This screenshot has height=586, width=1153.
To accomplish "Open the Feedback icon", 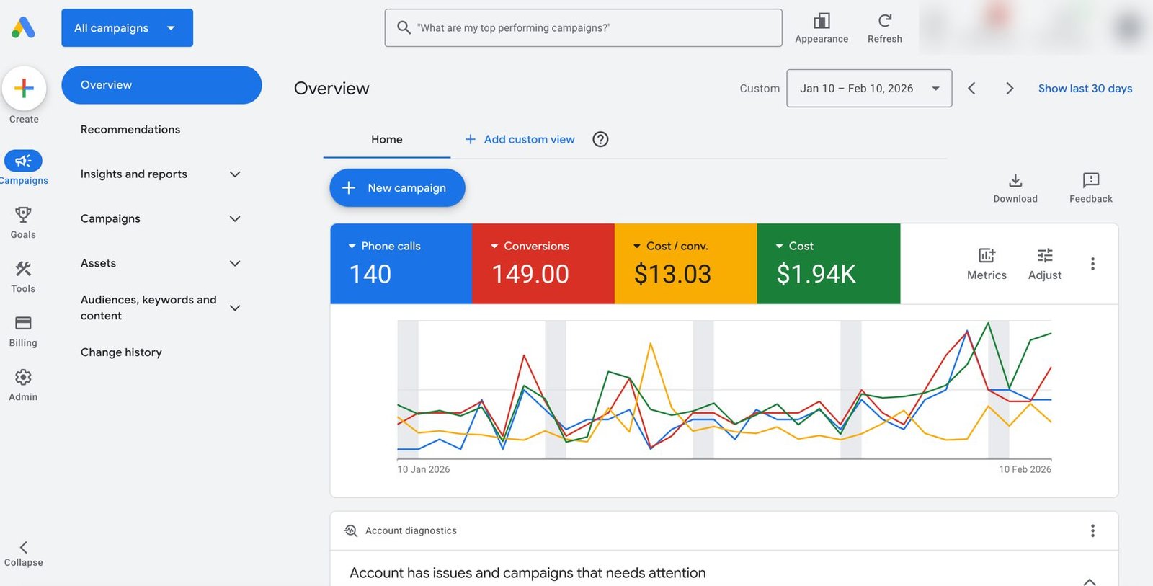I will click(x=1091, y=180).
